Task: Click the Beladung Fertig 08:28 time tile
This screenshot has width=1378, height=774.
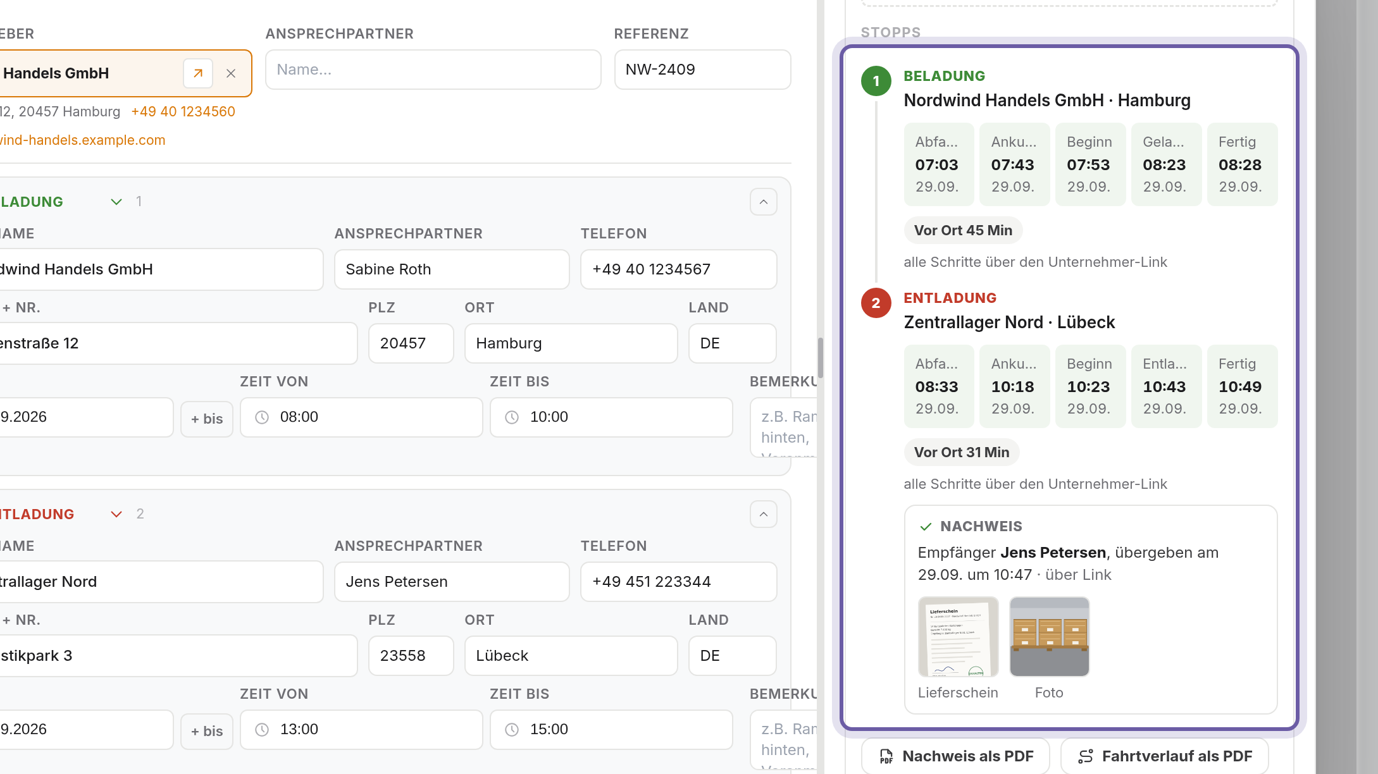Action: (1242, 164)
